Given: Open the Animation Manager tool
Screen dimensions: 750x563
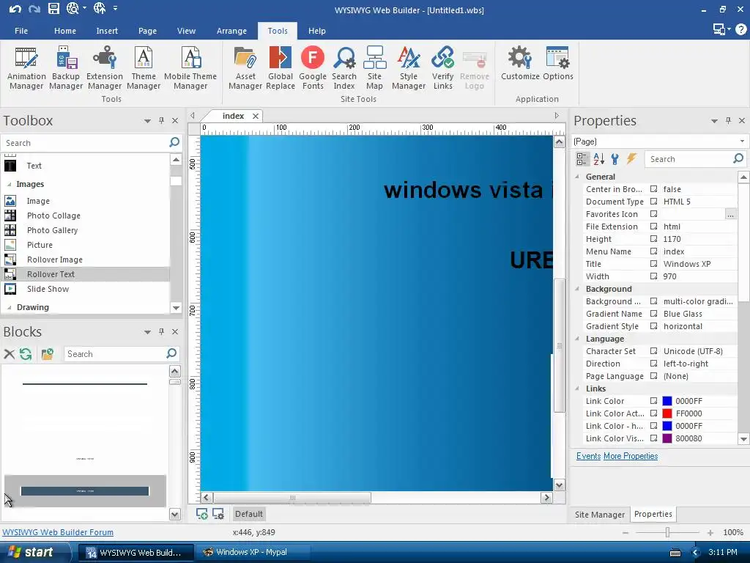Looking at the screenshot, I should (x=26, y=68).
